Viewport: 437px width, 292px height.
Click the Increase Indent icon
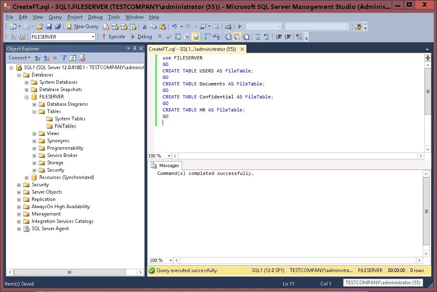pyautogui.click(x=288, y=37)
